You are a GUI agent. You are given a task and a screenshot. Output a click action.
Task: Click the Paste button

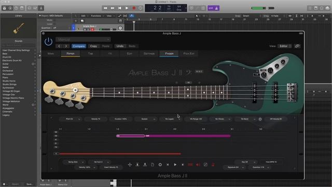(x=106, y=46)
